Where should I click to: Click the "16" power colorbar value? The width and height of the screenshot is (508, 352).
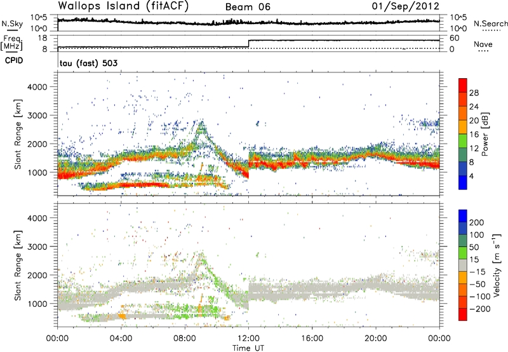pyautogui.click(x=474, y=135)
